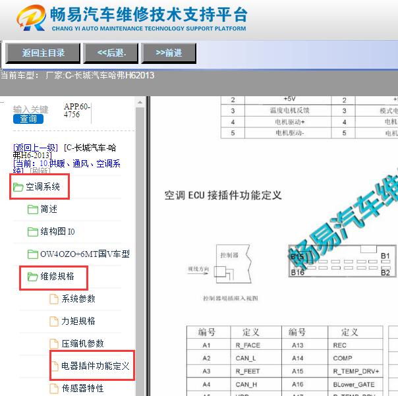Collapse the 空调系统 tree node label
The width and height of the screenshot is (398, 396).
pyautogui.click(x=43, y=187)
